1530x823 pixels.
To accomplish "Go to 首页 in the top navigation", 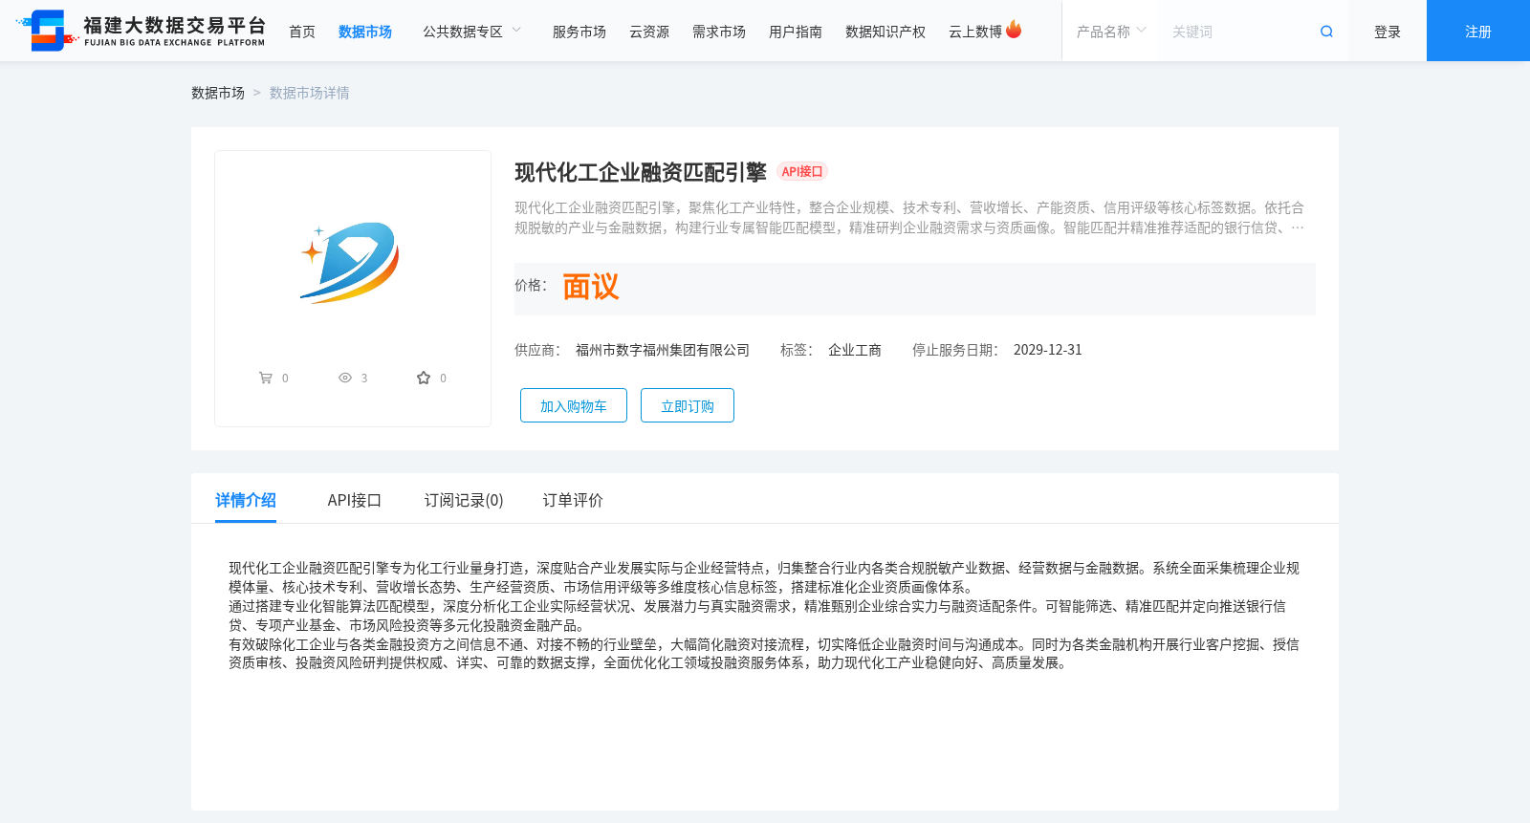I will [x=302, y=32].
